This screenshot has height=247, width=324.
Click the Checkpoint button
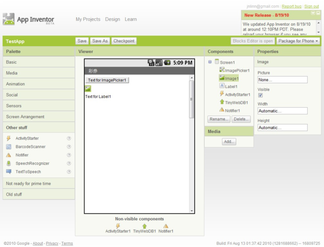tap(124, 41)
